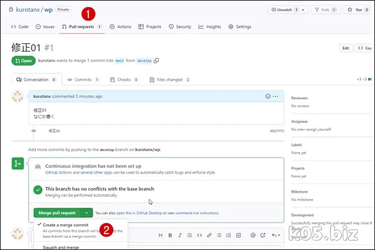Apply italic formatting in comment toolbar
The width and height of the screenshot is (375, 250).
[180, 235]
